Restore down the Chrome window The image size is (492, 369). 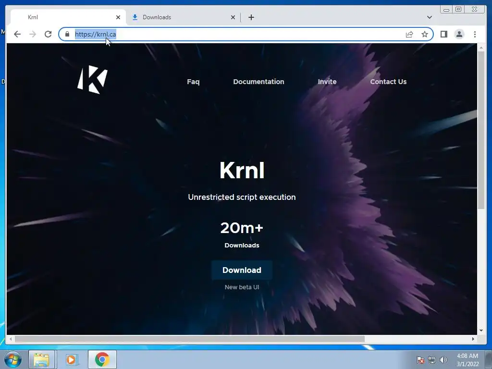[x=458, y=10]
